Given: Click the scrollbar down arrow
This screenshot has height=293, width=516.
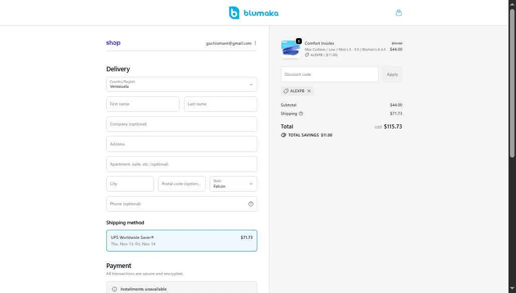Looking at the screenshot, I should point(512,289).
